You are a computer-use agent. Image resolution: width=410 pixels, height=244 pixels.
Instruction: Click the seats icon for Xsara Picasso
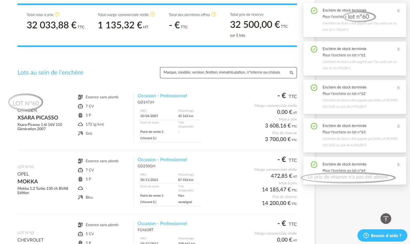(80, 115)
